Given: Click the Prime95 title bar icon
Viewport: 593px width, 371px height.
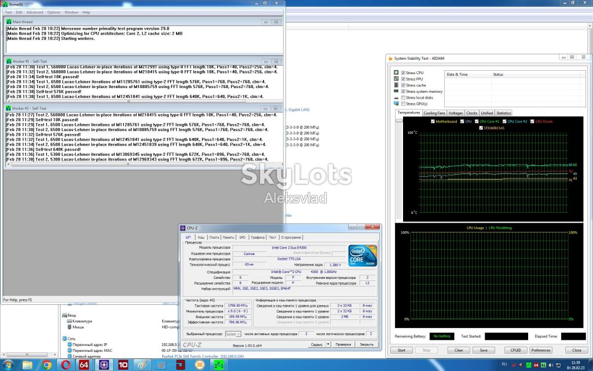Looking at the screenshot, I should [5, 4].
